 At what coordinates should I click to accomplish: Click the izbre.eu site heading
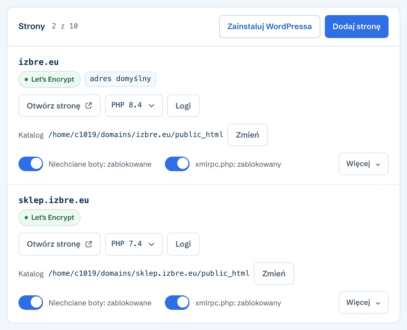pyautogui.click(x=39, y=62)
